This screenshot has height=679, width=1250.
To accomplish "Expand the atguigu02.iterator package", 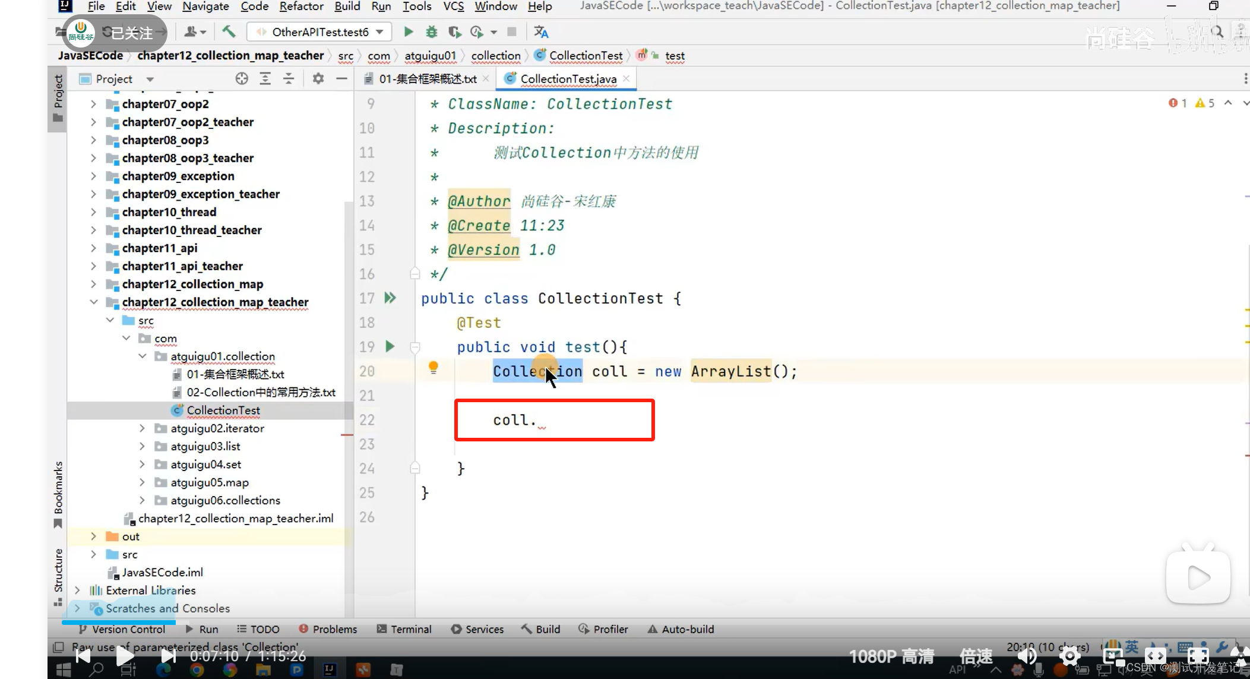I will (x=142, y=428).
